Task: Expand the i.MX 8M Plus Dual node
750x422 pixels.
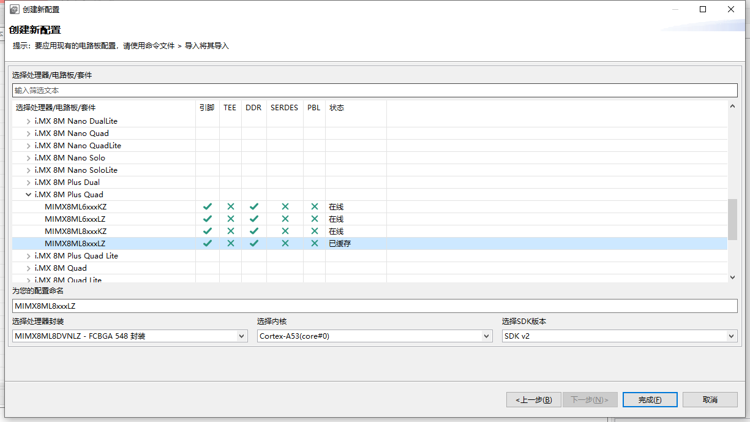Action: (28, 183)
